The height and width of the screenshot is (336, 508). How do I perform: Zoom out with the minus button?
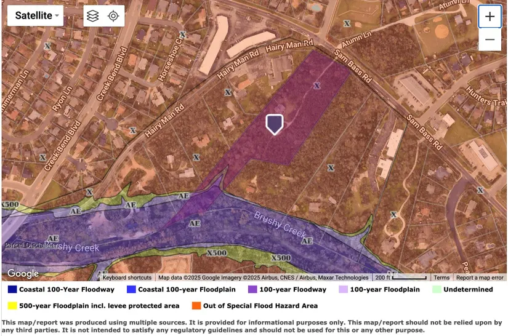490,39
